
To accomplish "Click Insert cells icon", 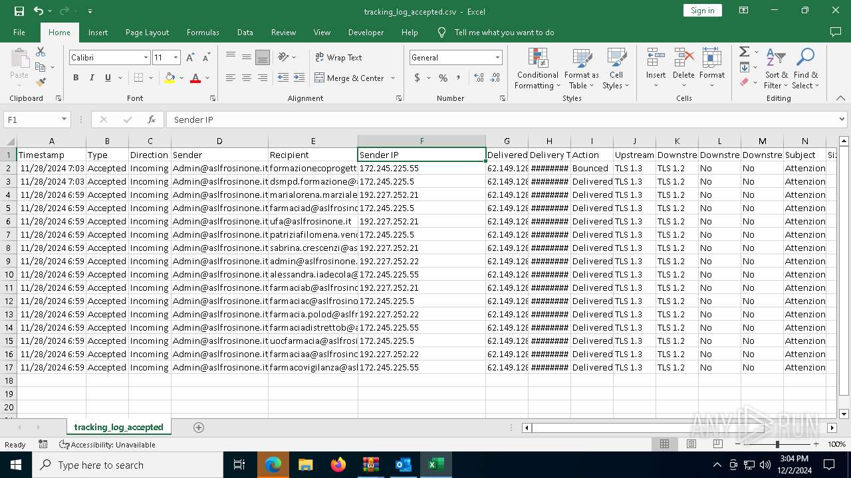I will (656, 58).
